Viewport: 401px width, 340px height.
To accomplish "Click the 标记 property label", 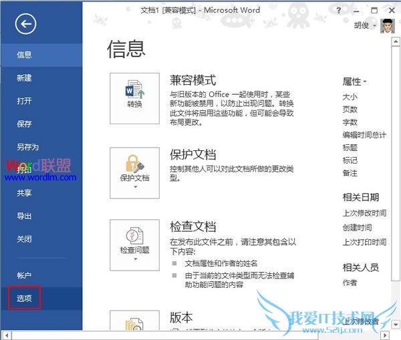I will [x=350, y=160].
